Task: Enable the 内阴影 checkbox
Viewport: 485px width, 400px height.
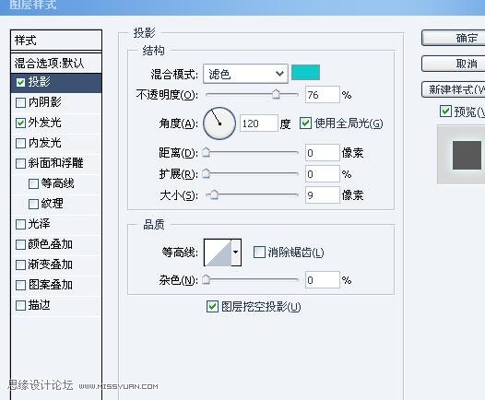Action: [20, 102]
